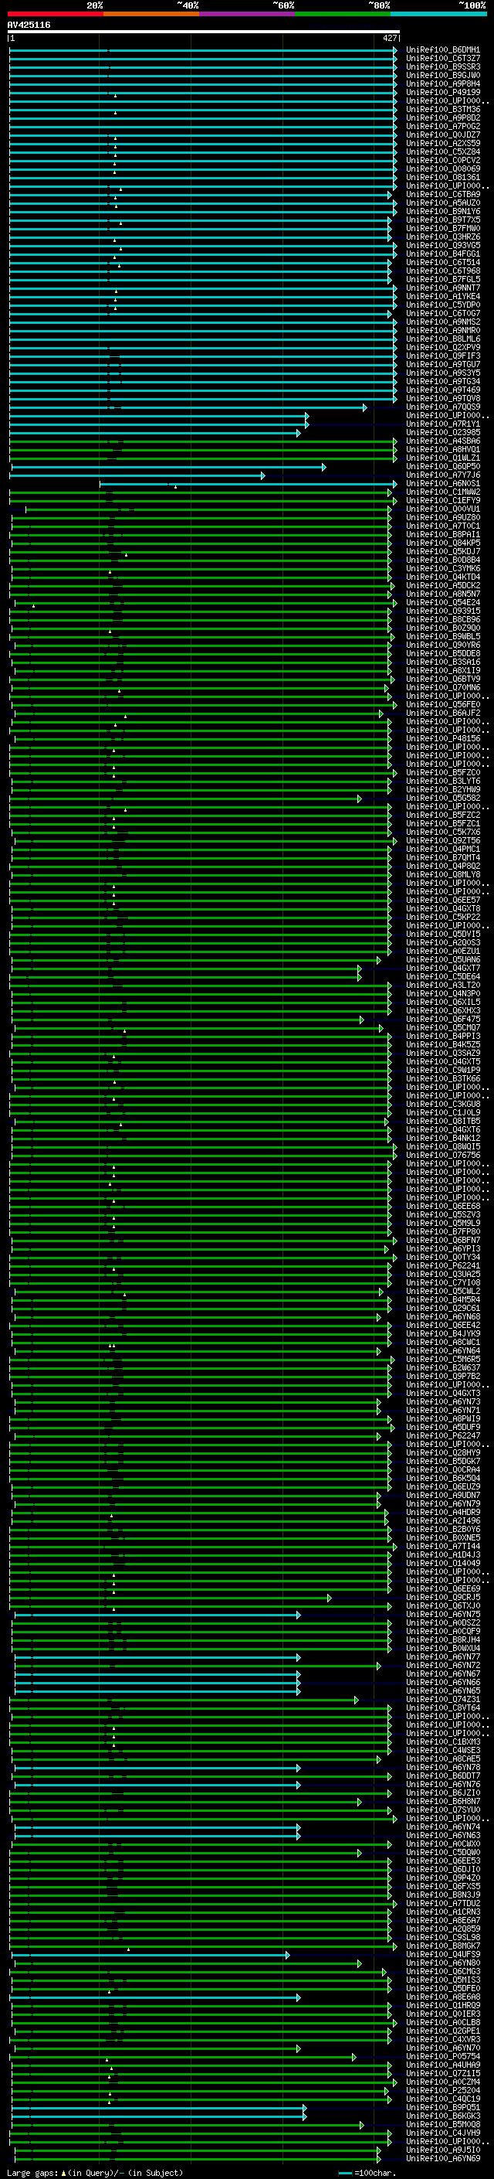Select label UniRef100_Q2XPV9
Viewport: 494px width, 2179px height.
pos(443,348)
